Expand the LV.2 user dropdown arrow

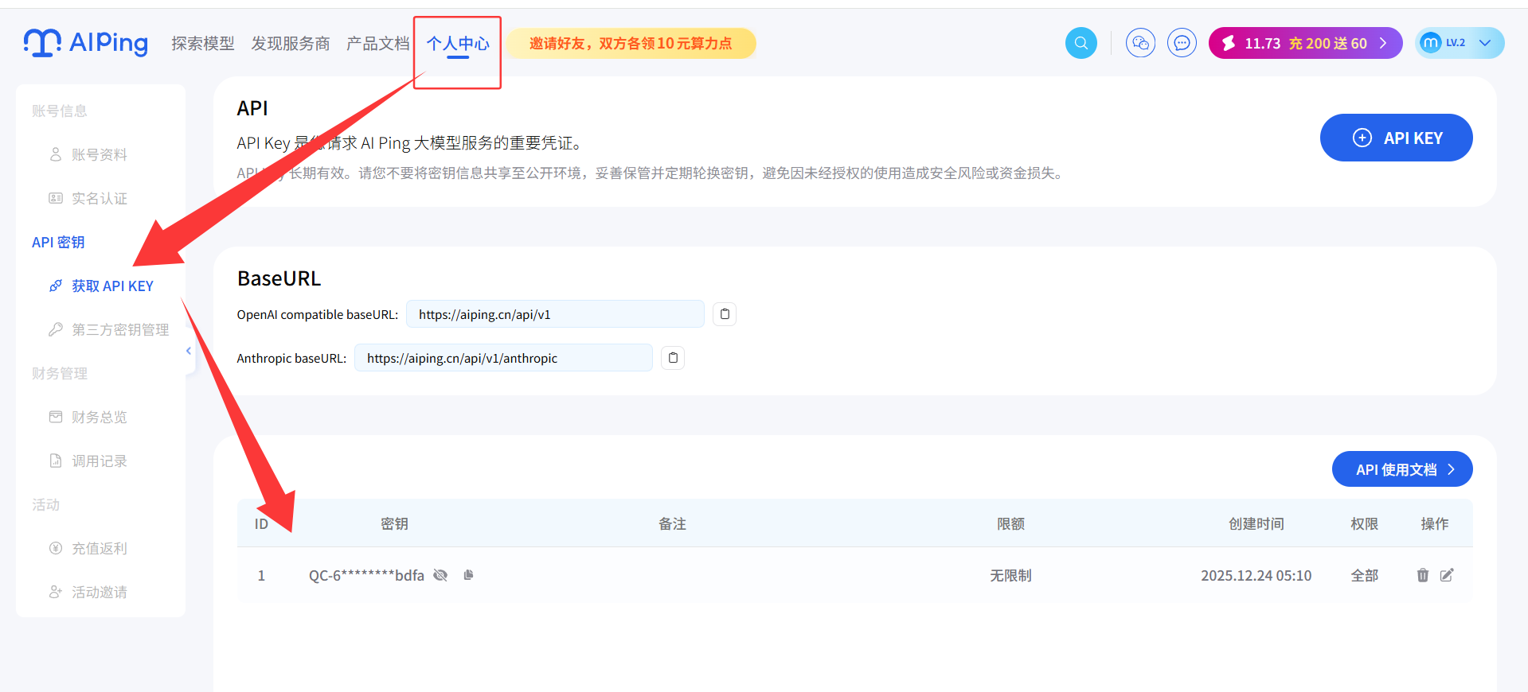[x=1485, y=43]
